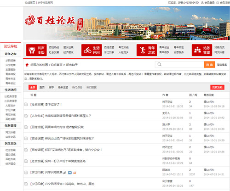
Task: Click the 站务管理 heading in the 论坛导航 sidebar
Action: (11, 126)
